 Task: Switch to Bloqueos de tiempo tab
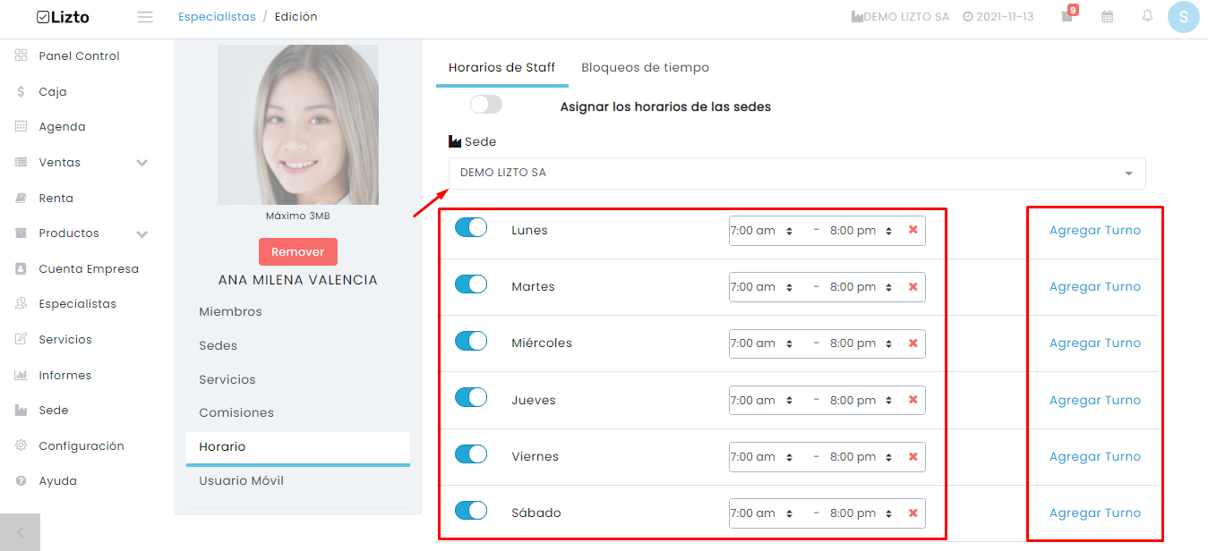[x=645, y=67]
